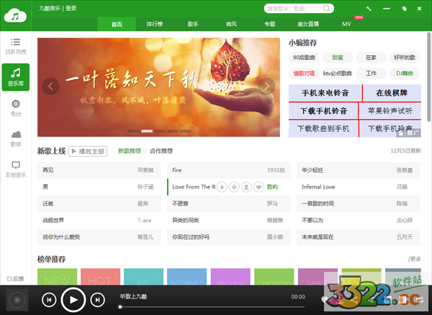Switch to the 美女直播 tab
Image resolution: width=432 pixels, height=315 pixels.
308,24
